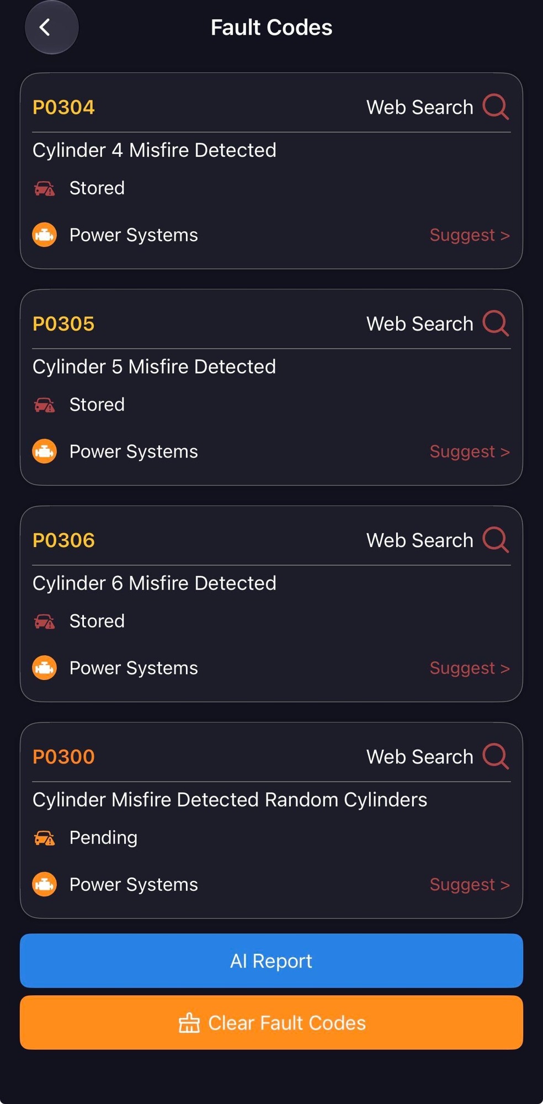Viewport: 543px width, 1104px height.
Task: Click the engine icon in P0304 card
Action: pyautogui.click(x=45, y=235)
